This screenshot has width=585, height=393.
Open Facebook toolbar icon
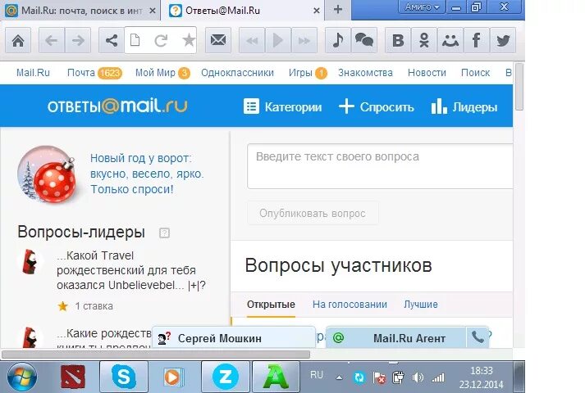[x=476, y=40]
